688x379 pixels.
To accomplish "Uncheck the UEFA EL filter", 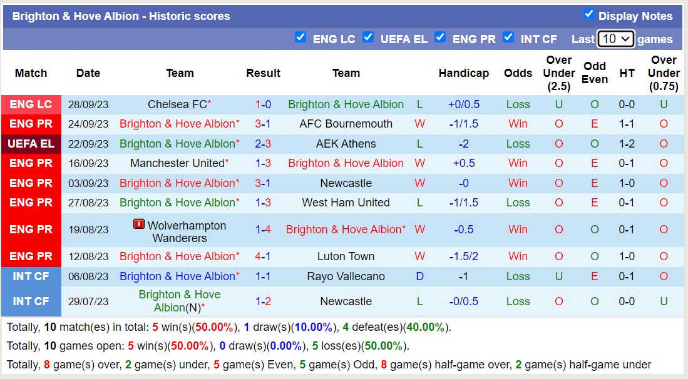I will click(x=368, y=38).
